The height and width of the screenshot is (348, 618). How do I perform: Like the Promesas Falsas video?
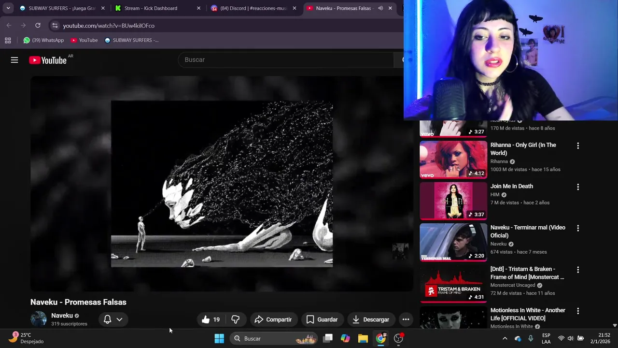pyautogui.click(x=211, y=319)
